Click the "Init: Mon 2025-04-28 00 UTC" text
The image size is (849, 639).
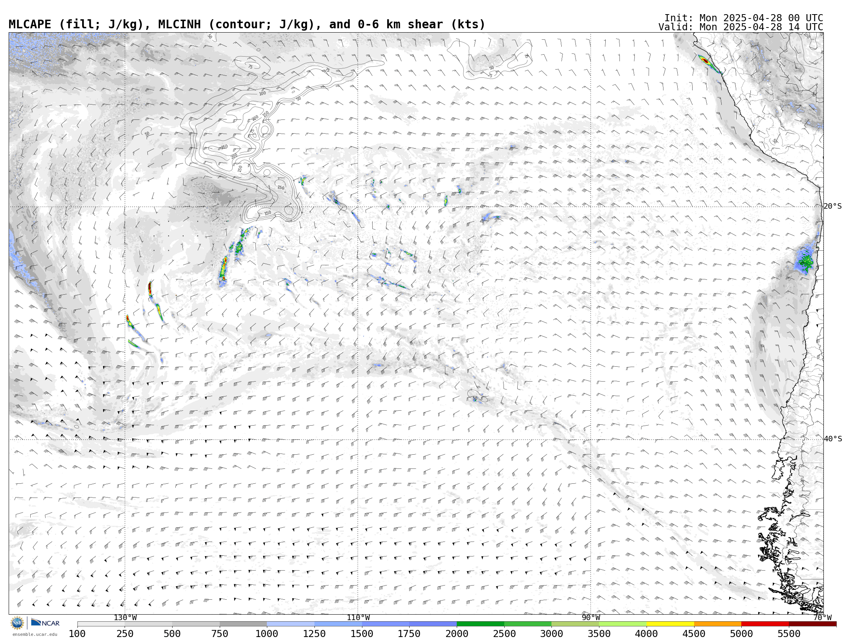coord(744,18)
